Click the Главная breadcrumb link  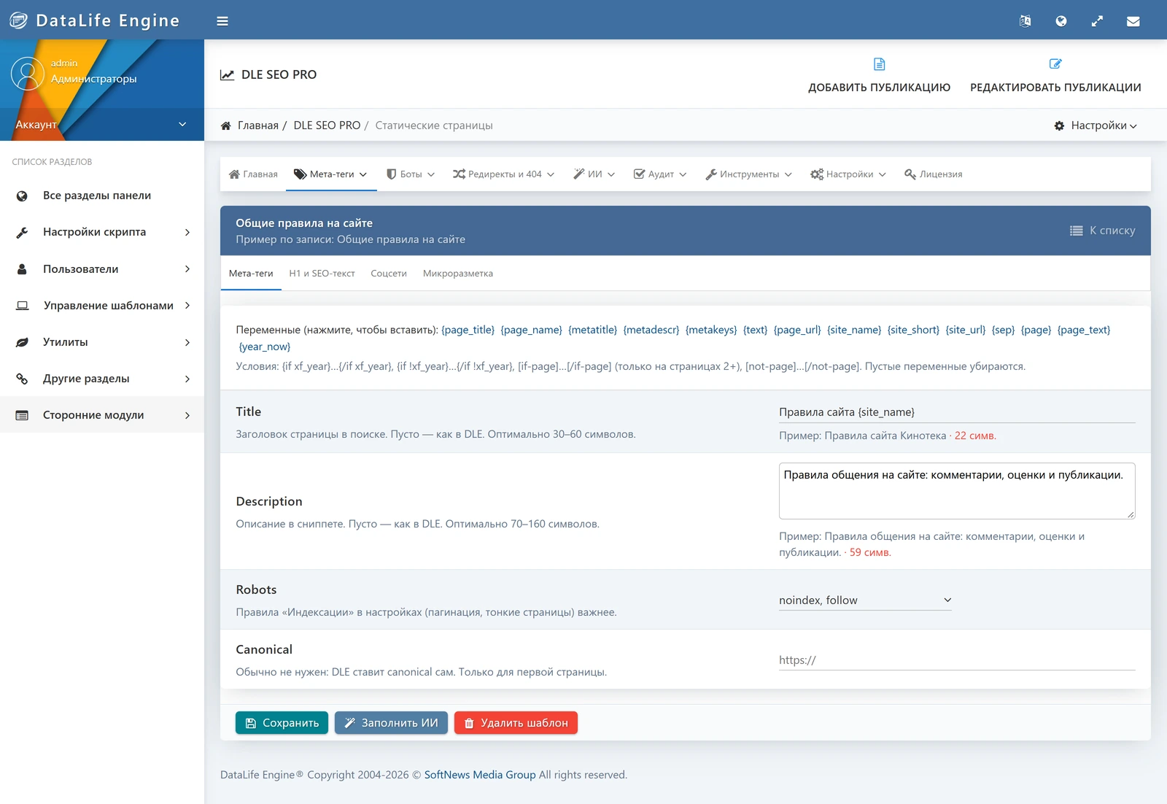[258, 125]
